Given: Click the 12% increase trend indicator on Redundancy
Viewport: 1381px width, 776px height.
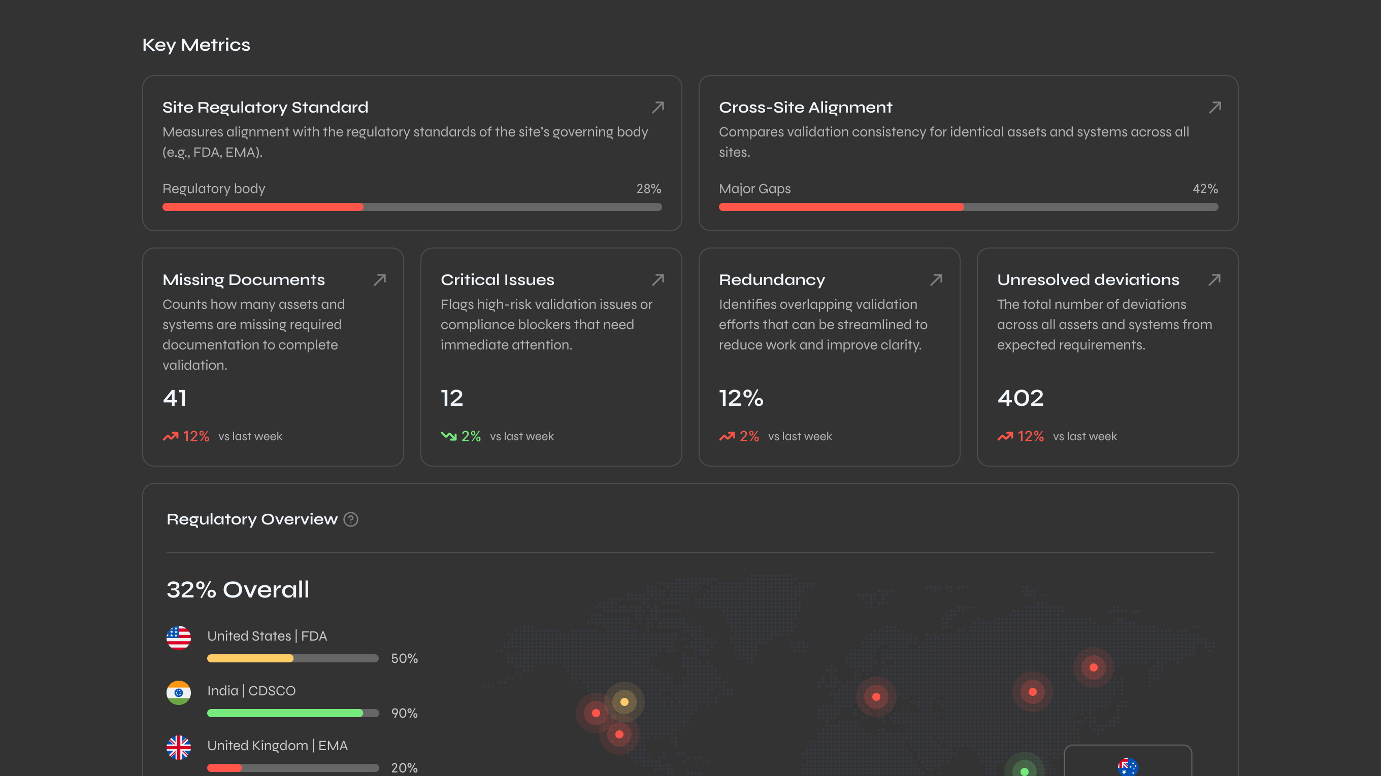Looking at the screenshot, I should [740, 436].
